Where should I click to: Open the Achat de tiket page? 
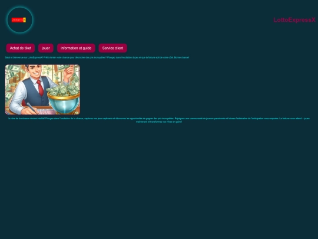click(21, 48)
